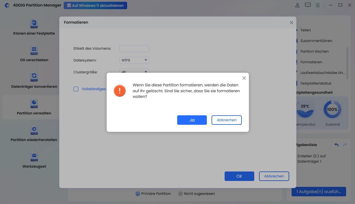Image resolution: width=355 pixels, height=204 pixels.
Task: Expand the Clustergröße dropdown
Action: coord(134,72)
